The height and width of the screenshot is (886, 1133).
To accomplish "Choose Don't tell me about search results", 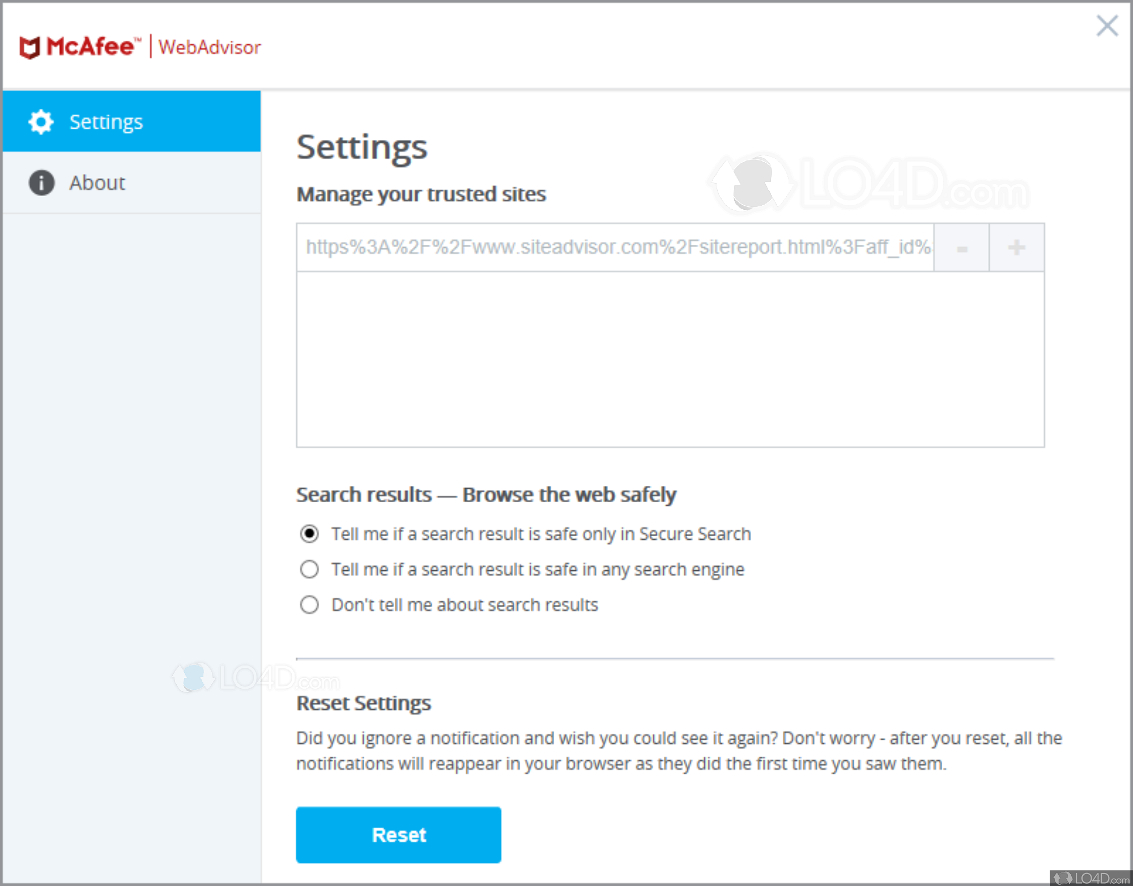I will click(309, 605).
